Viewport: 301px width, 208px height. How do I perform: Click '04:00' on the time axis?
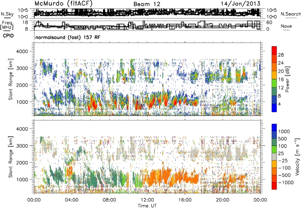coord(71,200)
